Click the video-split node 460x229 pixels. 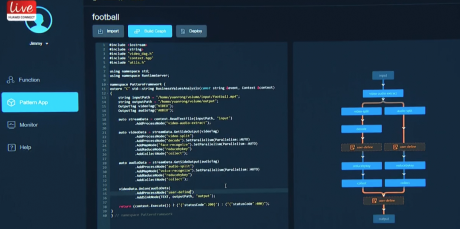point(361,111)
